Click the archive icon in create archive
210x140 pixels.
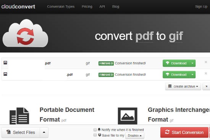(170, 86)
